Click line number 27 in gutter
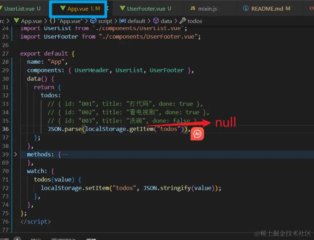The image size is (314, 240). pyautogui.click(x=5, y=53)
